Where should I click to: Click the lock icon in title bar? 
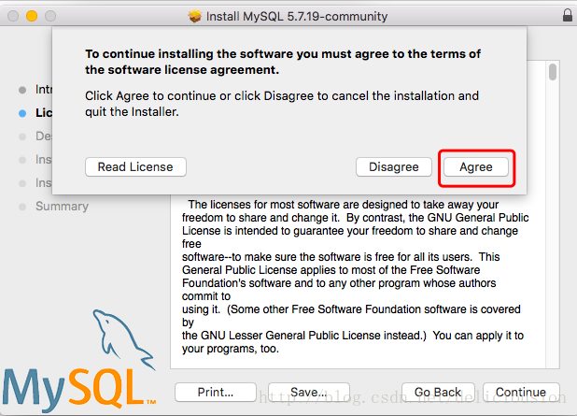coord(568,16)
